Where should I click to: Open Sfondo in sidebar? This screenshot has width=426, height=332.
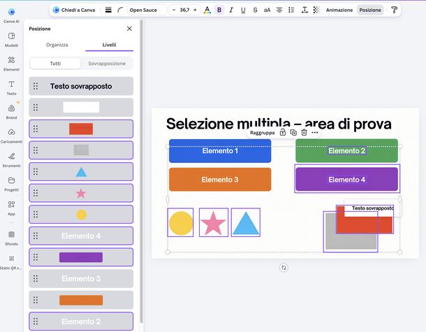[11, 238]
